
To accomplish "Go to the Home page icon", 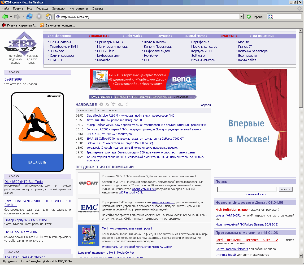I will 49,17.
